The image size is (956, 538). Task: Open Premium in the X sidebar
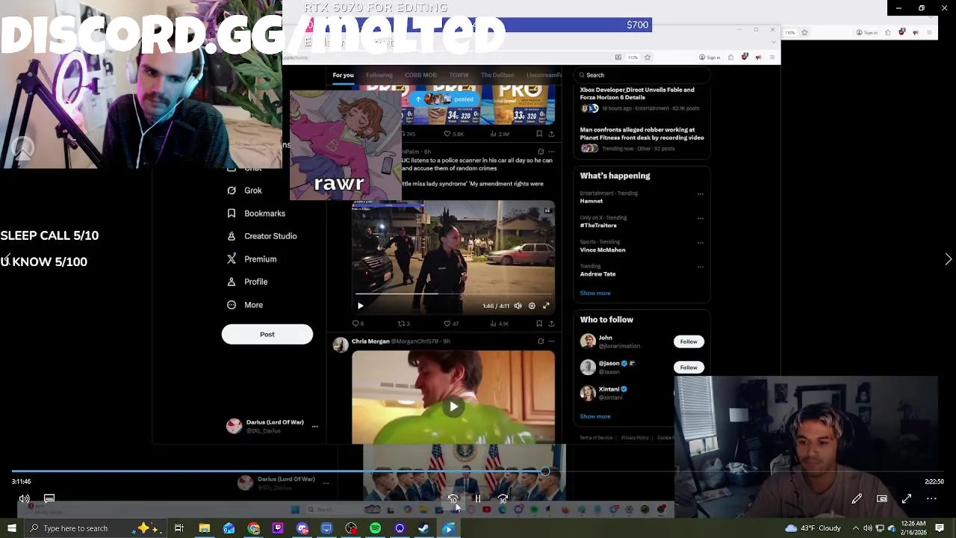point(252,259)
